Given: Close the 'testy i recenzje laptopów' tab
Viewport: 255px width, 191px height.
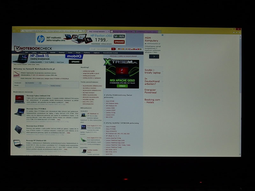Looking at the screenshot, I should click(x=109, y=32).
